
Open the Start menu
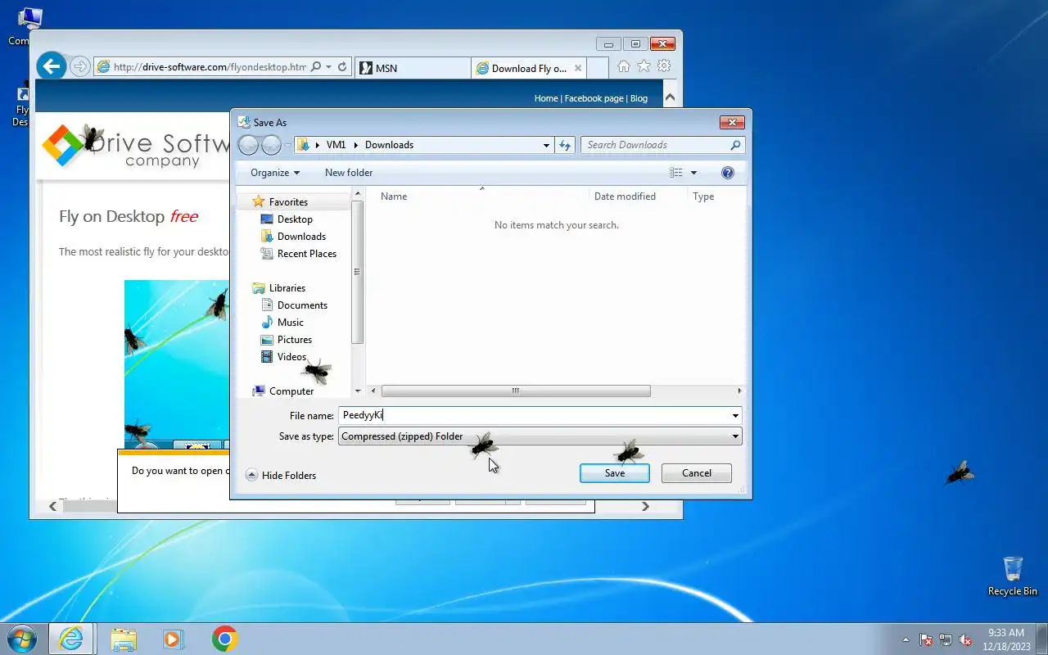[x=21, y=639]
